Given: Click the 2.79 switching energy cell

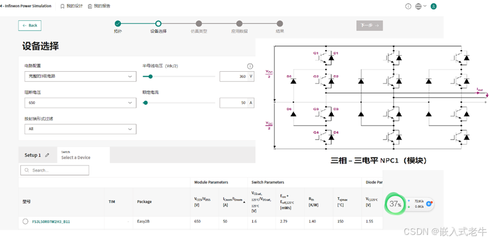Looking at the screenshot, I should click(283, 221).
